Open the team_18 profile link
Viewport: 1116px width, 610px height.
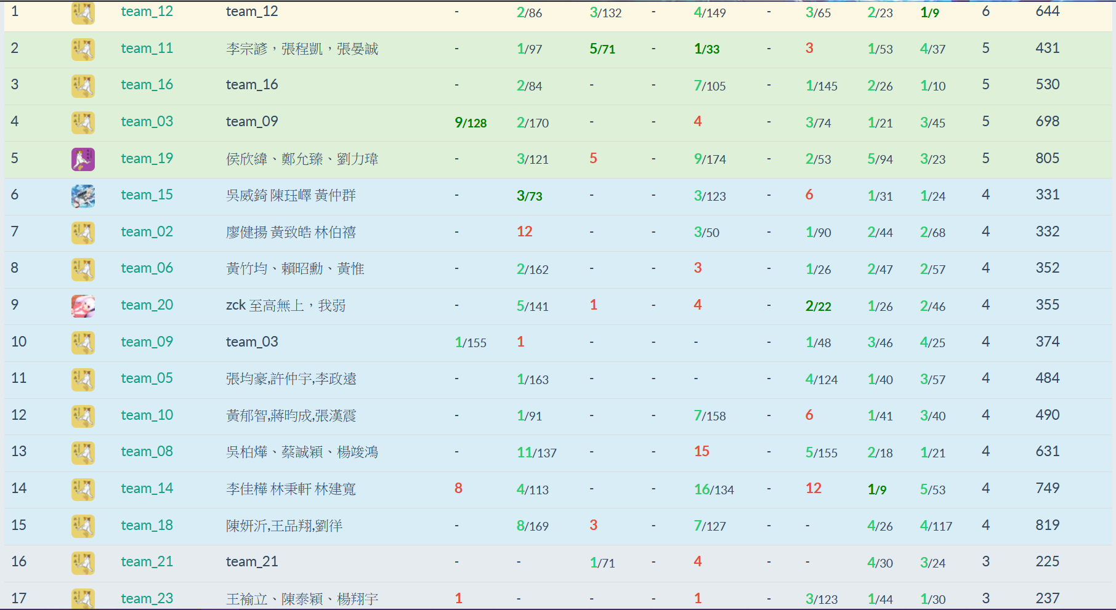(147, 526)
